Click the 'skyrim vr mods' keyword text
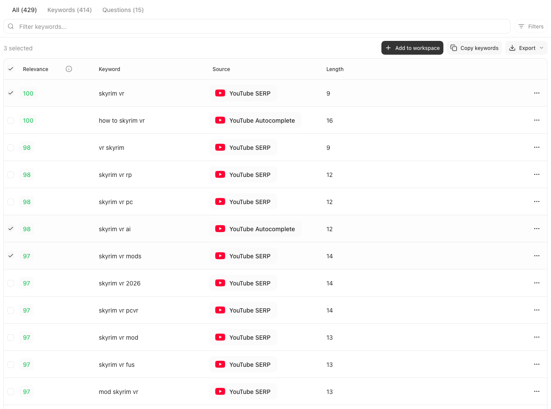The image size is (551, 409). (120, 256)
